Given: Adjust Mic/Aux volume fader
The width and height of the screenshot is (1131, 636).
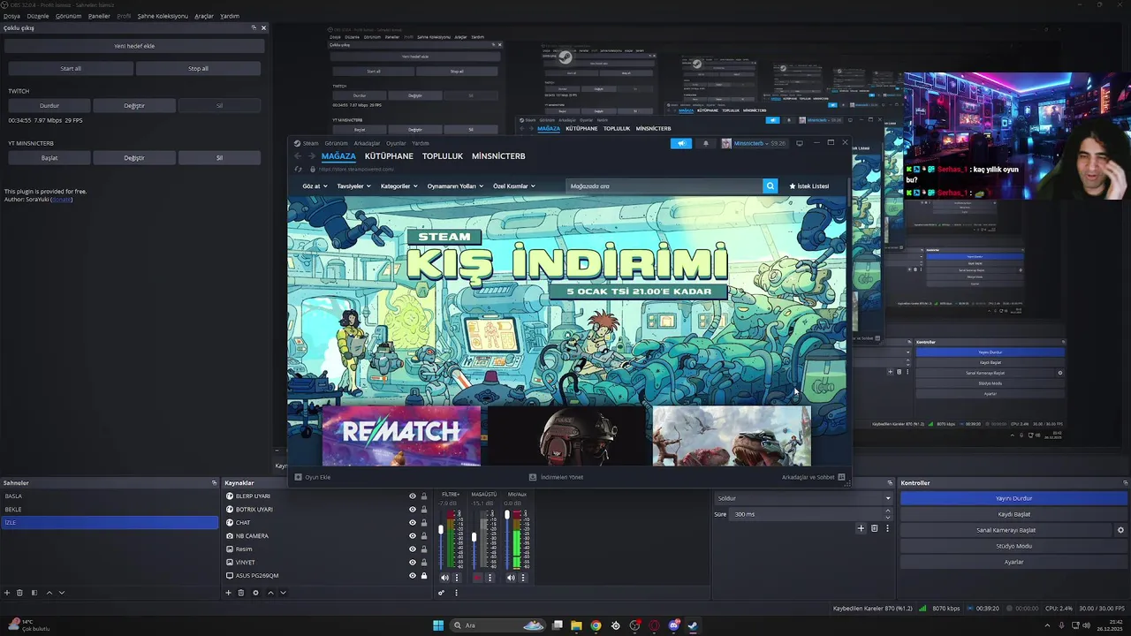Looking at the screenshot, I should (x=507, y=514).
